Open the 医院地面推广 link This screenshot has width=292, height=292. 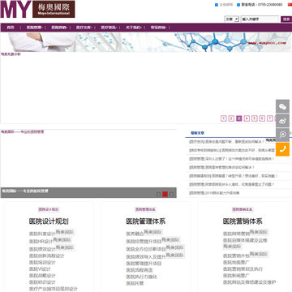point(236,263)
